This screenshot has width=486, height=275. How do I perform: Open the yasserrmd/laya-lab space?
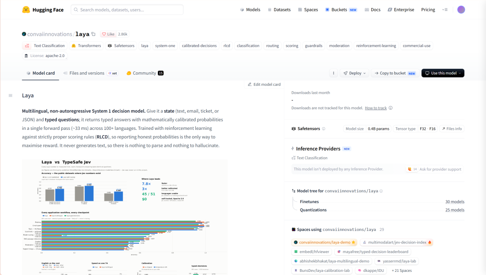click(396, 261)
